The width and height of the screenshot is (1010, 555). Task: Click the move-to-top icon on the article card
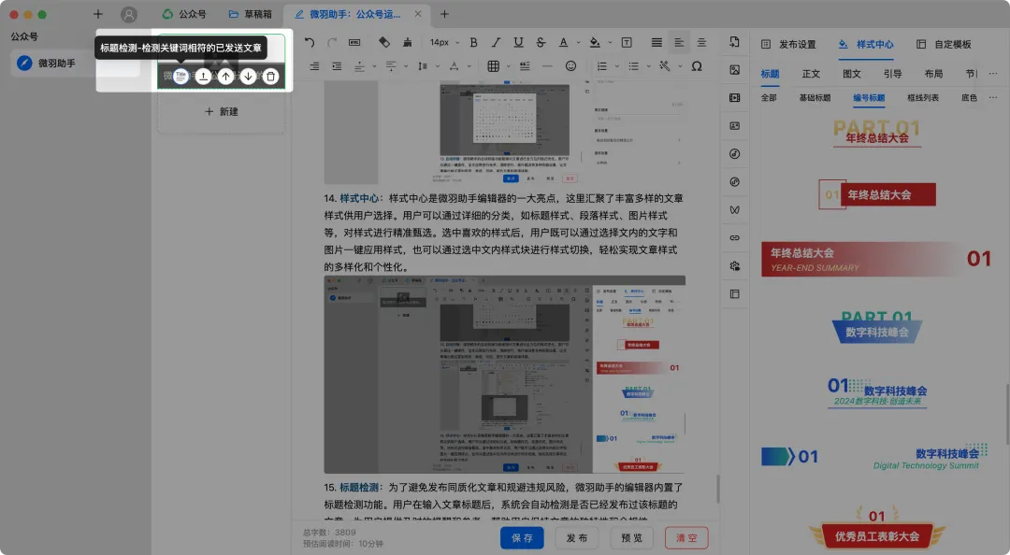[x=203, y=76]
